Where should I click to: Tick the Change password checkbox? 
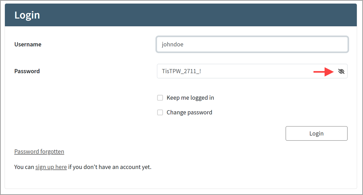(x=160, y=113)
